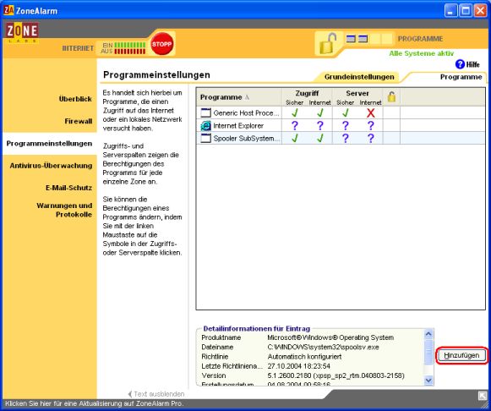Viewport: 491px width, 411px height.
Task: Change Internet Explorer Zugriff Sicher question mark
Action: tap(294, 126)
